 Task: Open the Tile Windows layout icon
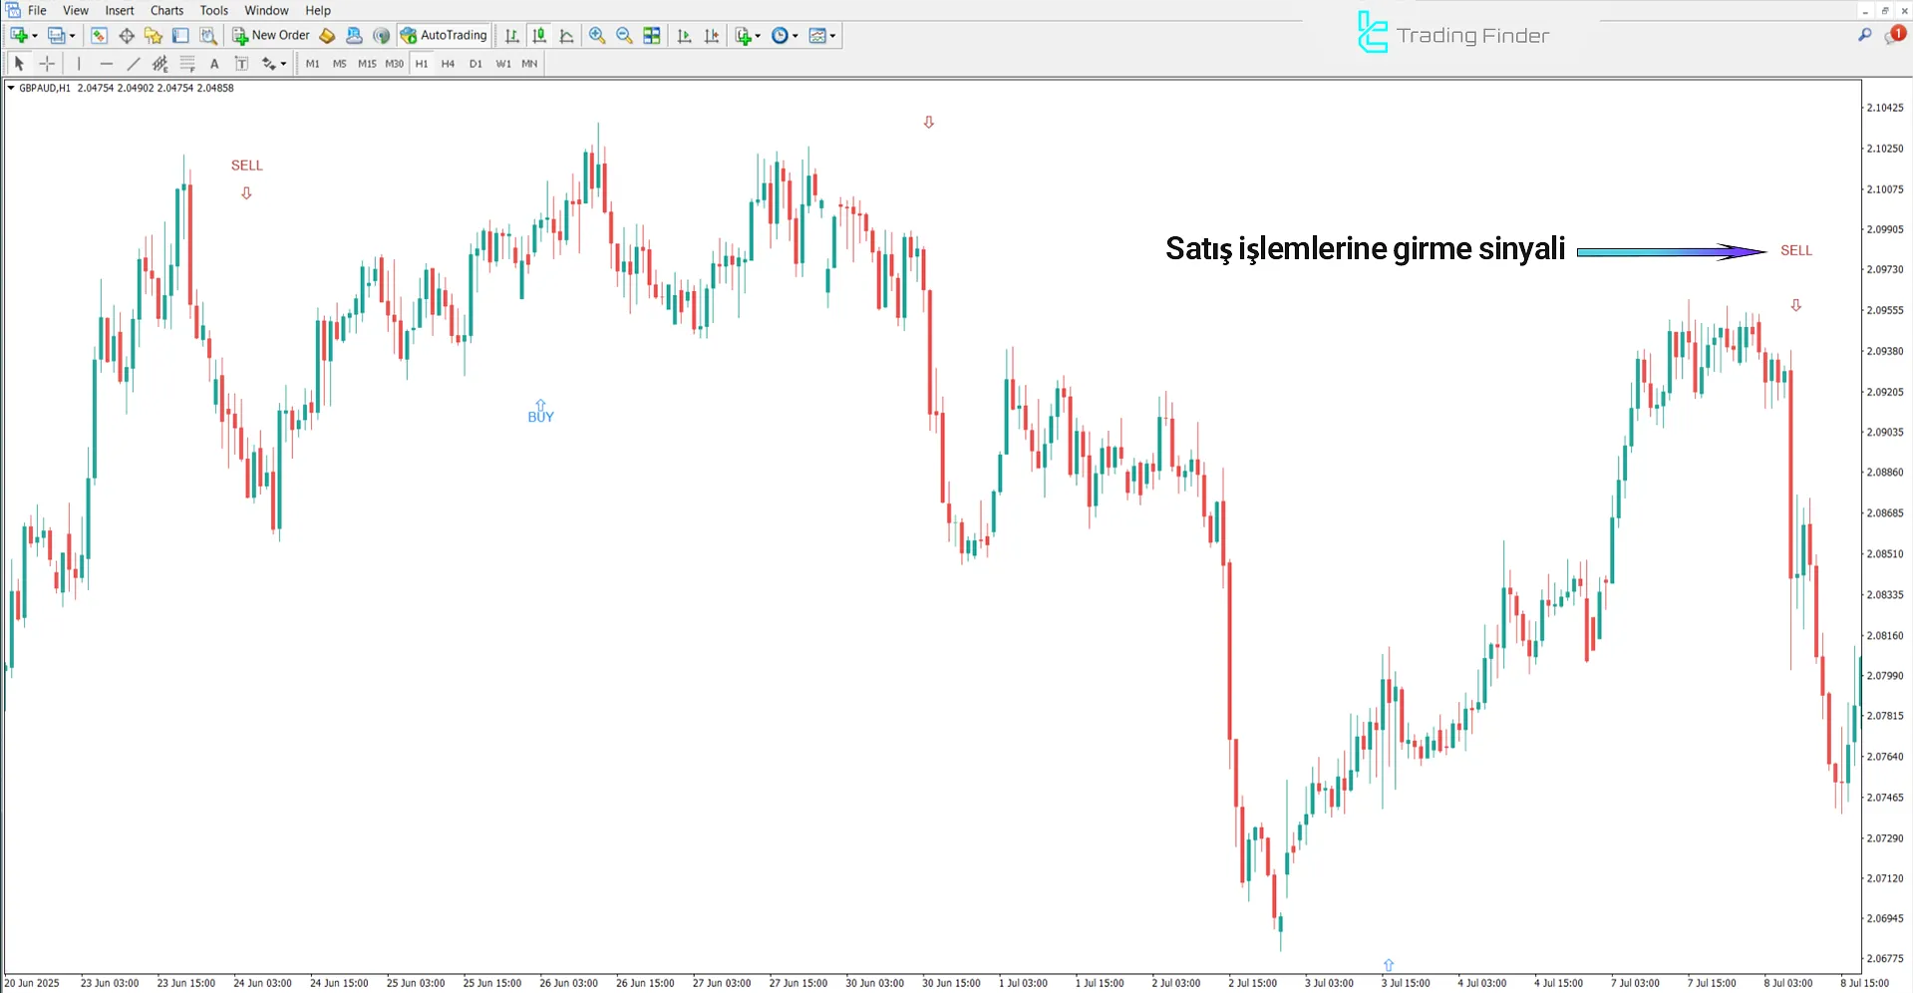[x=652, y=36]
